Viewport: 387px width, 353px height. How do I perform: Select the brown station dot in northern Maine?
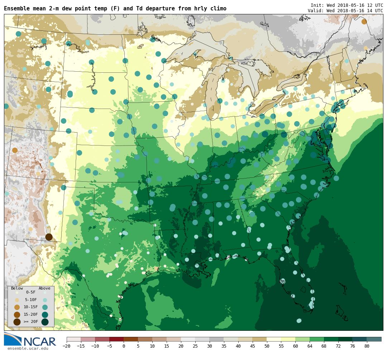pyautogui.click(x=364, y=22)
